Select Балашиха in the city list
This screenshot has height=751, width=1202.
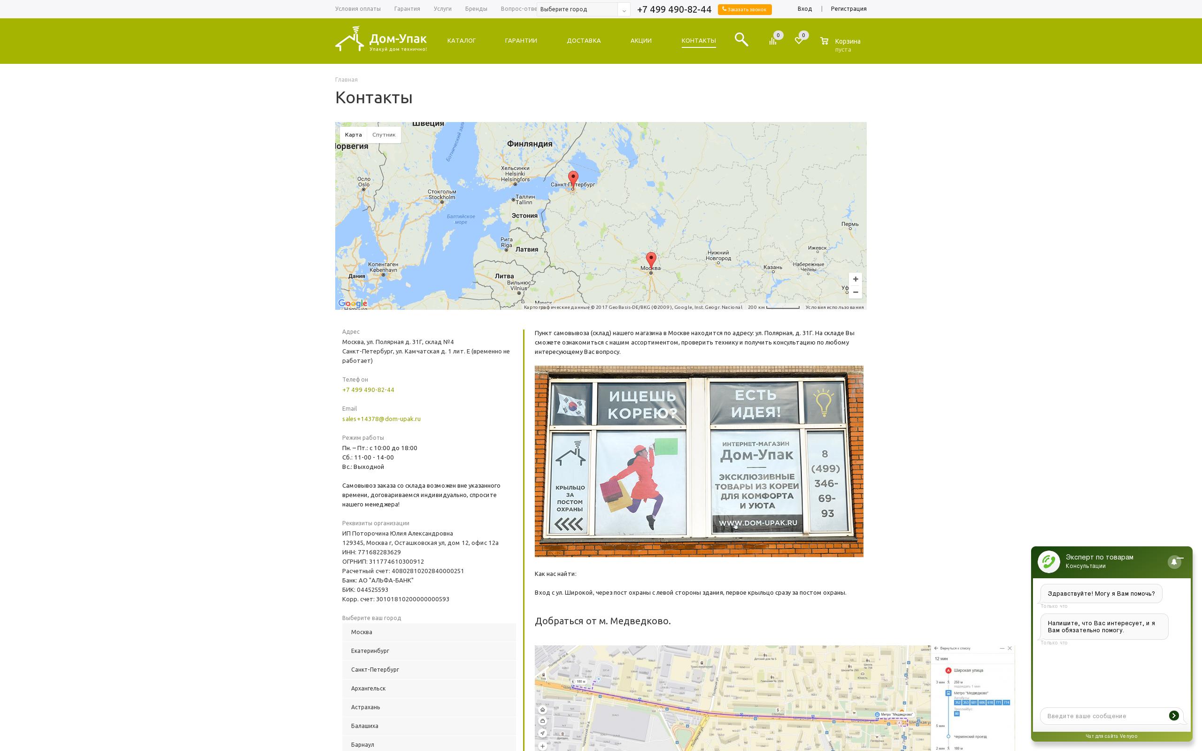point(429,726)
